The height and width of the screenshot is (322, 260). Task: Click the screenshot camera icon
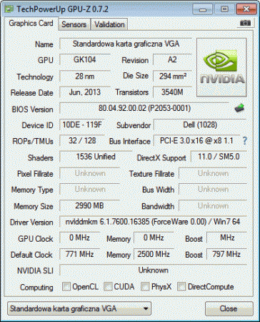[245, 23]
